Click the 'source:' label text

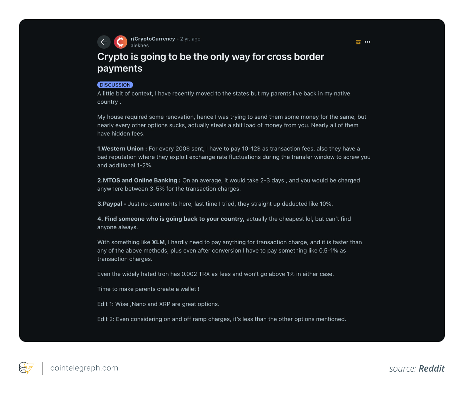[403, 368]
